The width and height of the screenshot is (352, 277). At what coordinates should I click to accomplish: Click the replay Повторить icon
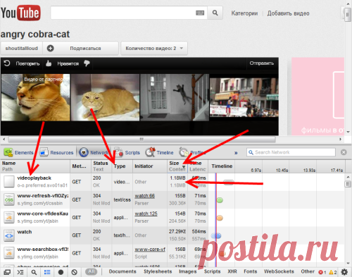click(x=7, y=63)
